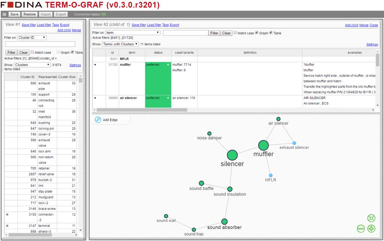The height and width of the screenshot is (241, 384).
Task: Click star marker on terminal row
Action: click(x=7, y=226)
